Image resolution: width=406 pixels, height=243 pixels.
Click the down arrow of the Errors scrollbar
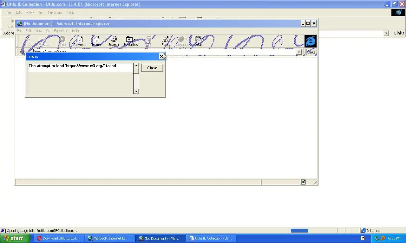[x=136, y=91]
